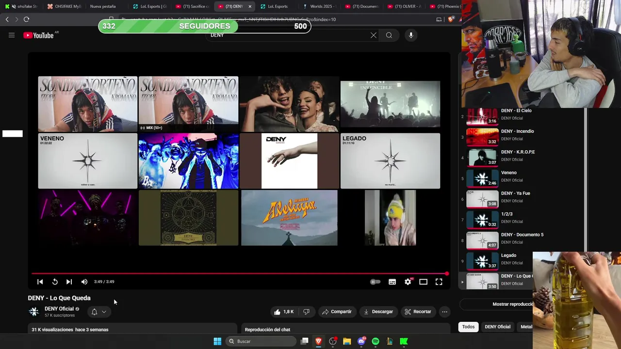Open Brave shields icon in address bar
This screenshot has width=621, height=349.
pos(451,19)
